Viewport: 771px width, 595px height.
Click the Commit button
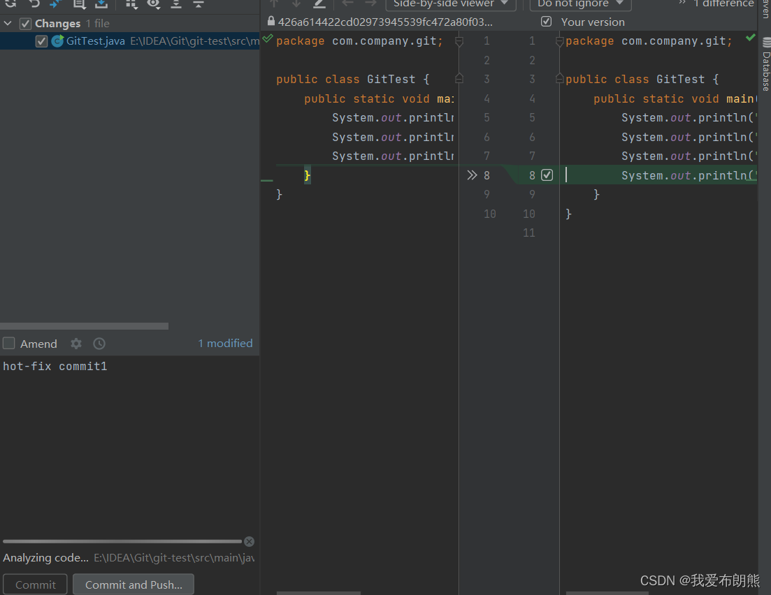pos(34,584)
